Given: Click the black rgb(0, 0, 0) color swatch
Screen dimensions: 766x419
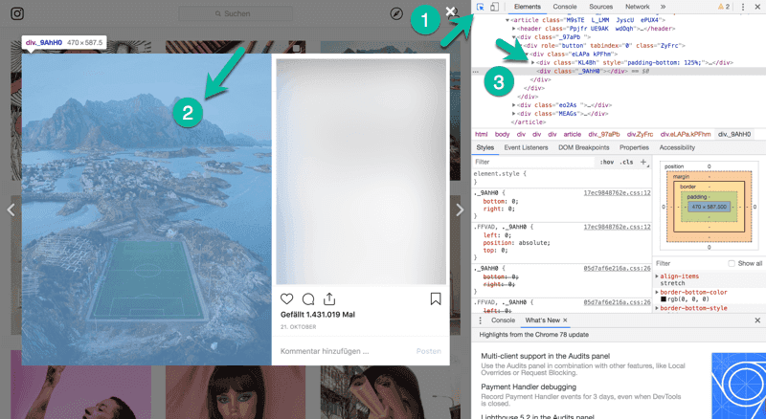Looking at the screenshot, I should pyautogui.click(x=664, y=299).
